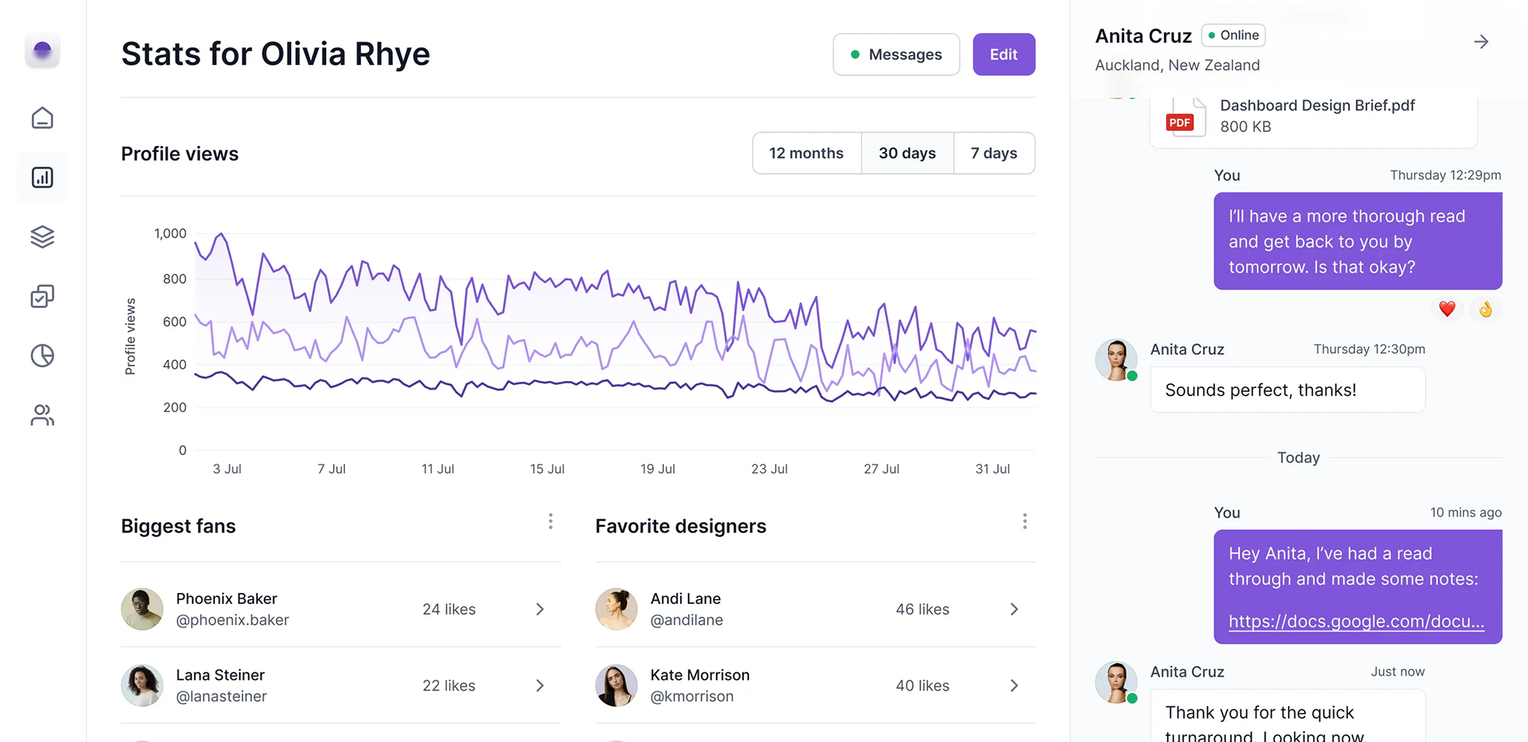Viewport: 1528px width, 742px height.
Task: Open Favorite designers options menu
Action: 1025,522
